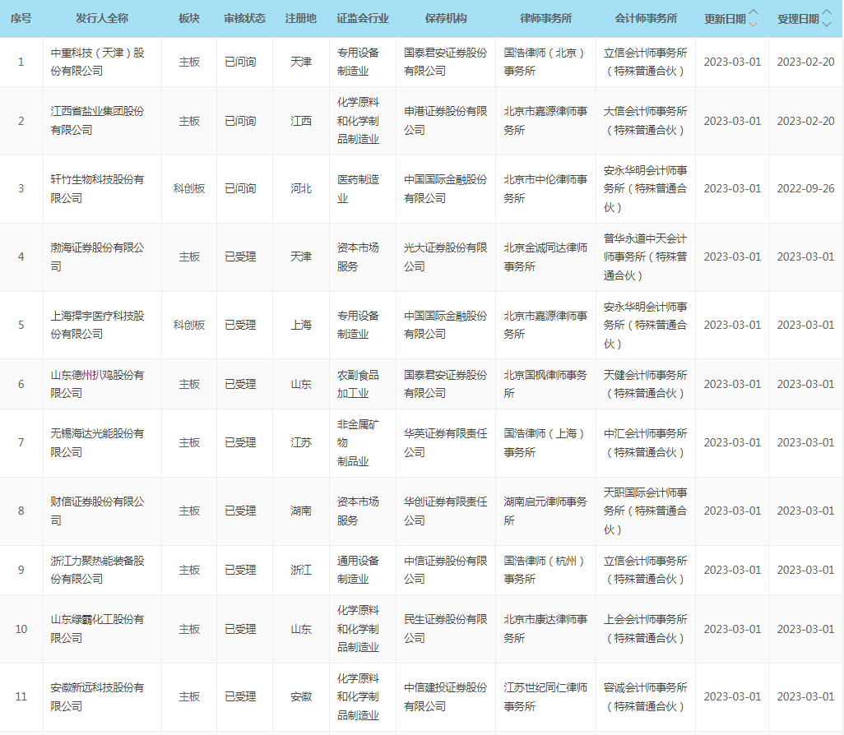Click sponsor 光大证券股份有限公司 in row 4
The height and width of the screenshot is (735, 844).
click(x=445, y=257)
